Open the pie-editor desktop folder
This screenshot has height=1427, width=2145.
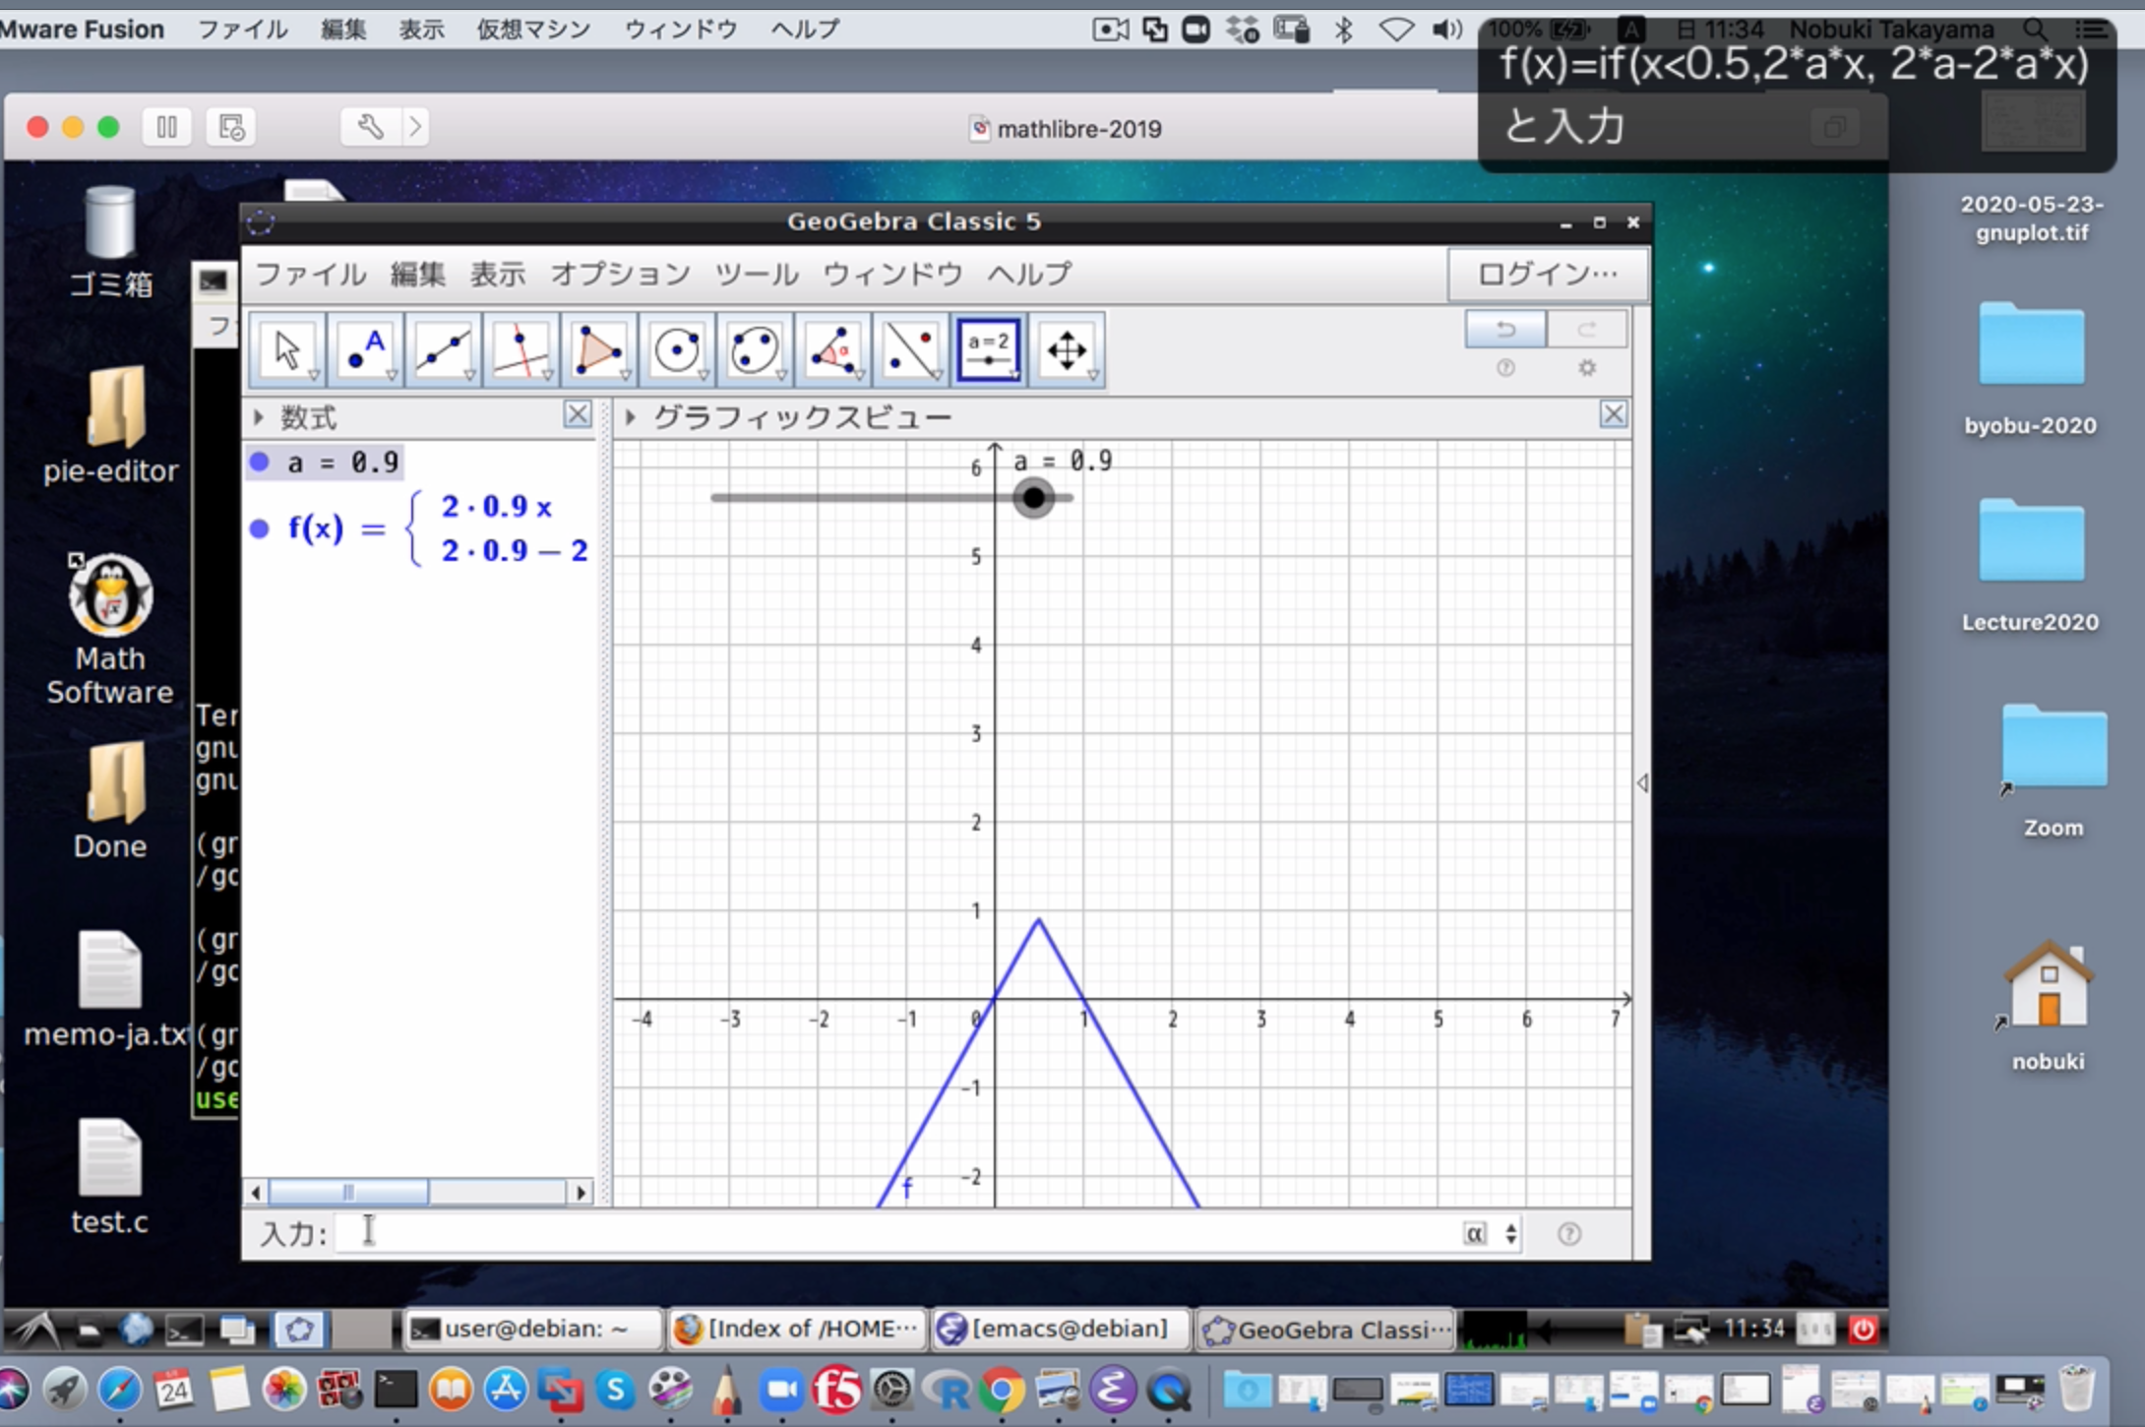pos(109,425)
